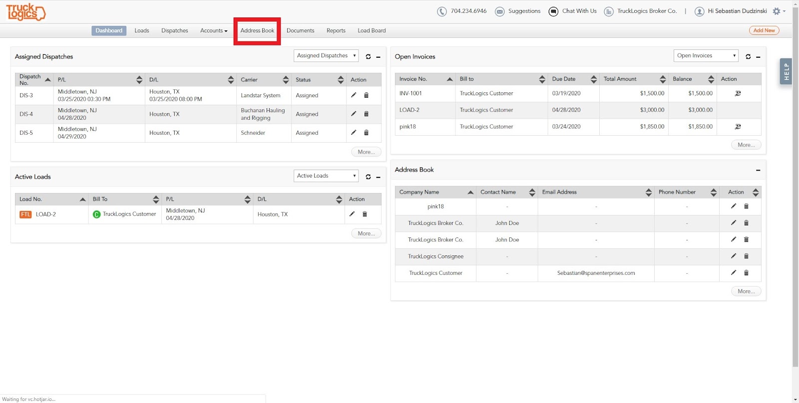The image size is (799, 403).
Task: Edit the TruckLogics Consignee contact
Action: click(x=734, y=256)
